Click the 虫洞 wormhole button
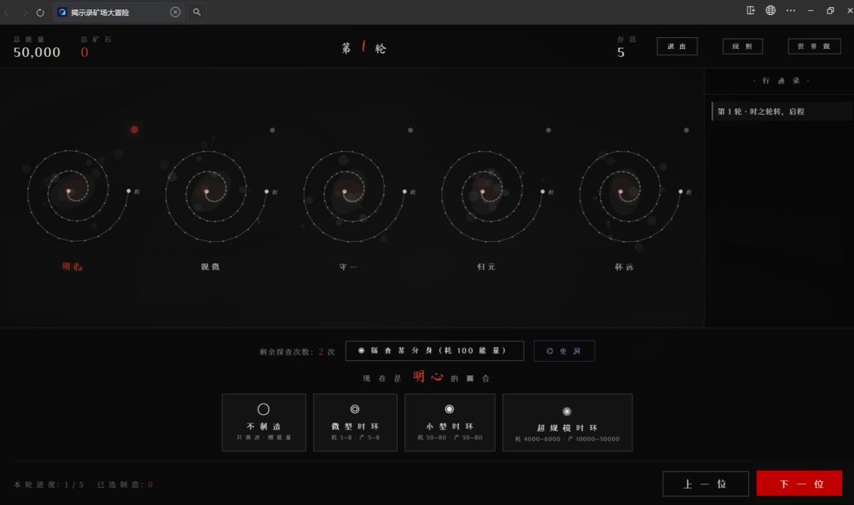854x505 pixels. (565, 351)
